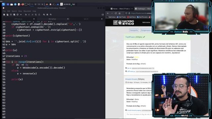212x119 pixels.
Task: Launch Firefox from the top panel
Action: [x=23, y=4]
